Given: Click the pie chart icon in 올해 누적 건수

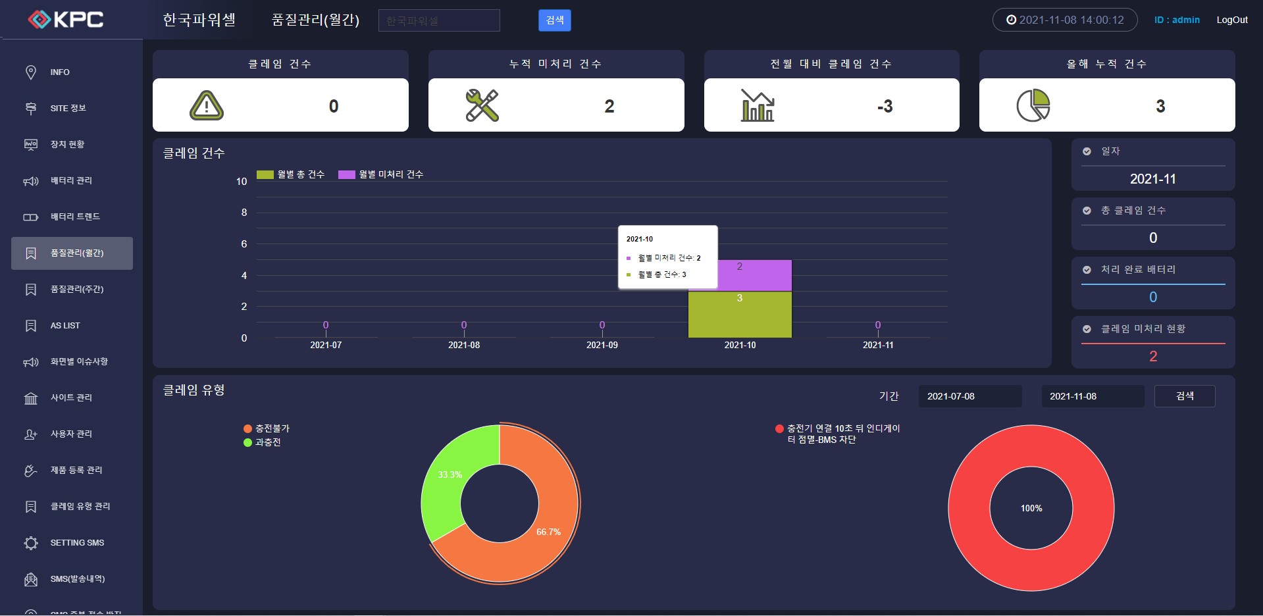Looking at the screenshot, I should point(1033,106).
